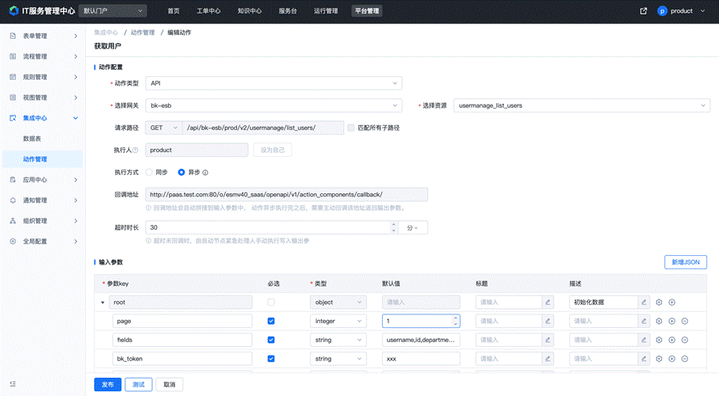Open the settings gear for page row

659,321
